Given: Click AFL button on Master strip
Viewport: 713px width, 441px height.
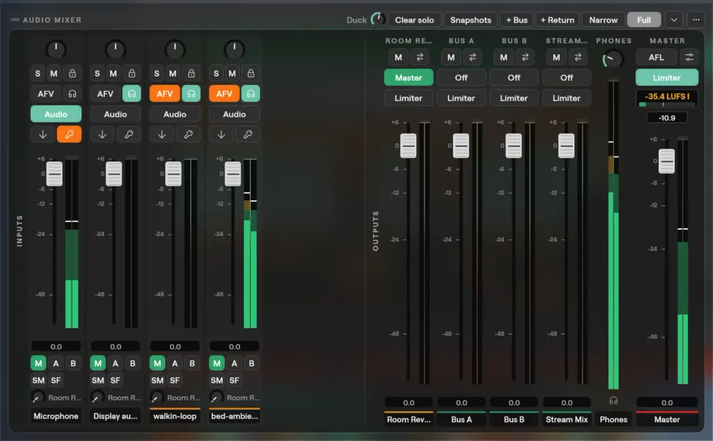Looking at the screenshot, I should [x=656, y=57].
